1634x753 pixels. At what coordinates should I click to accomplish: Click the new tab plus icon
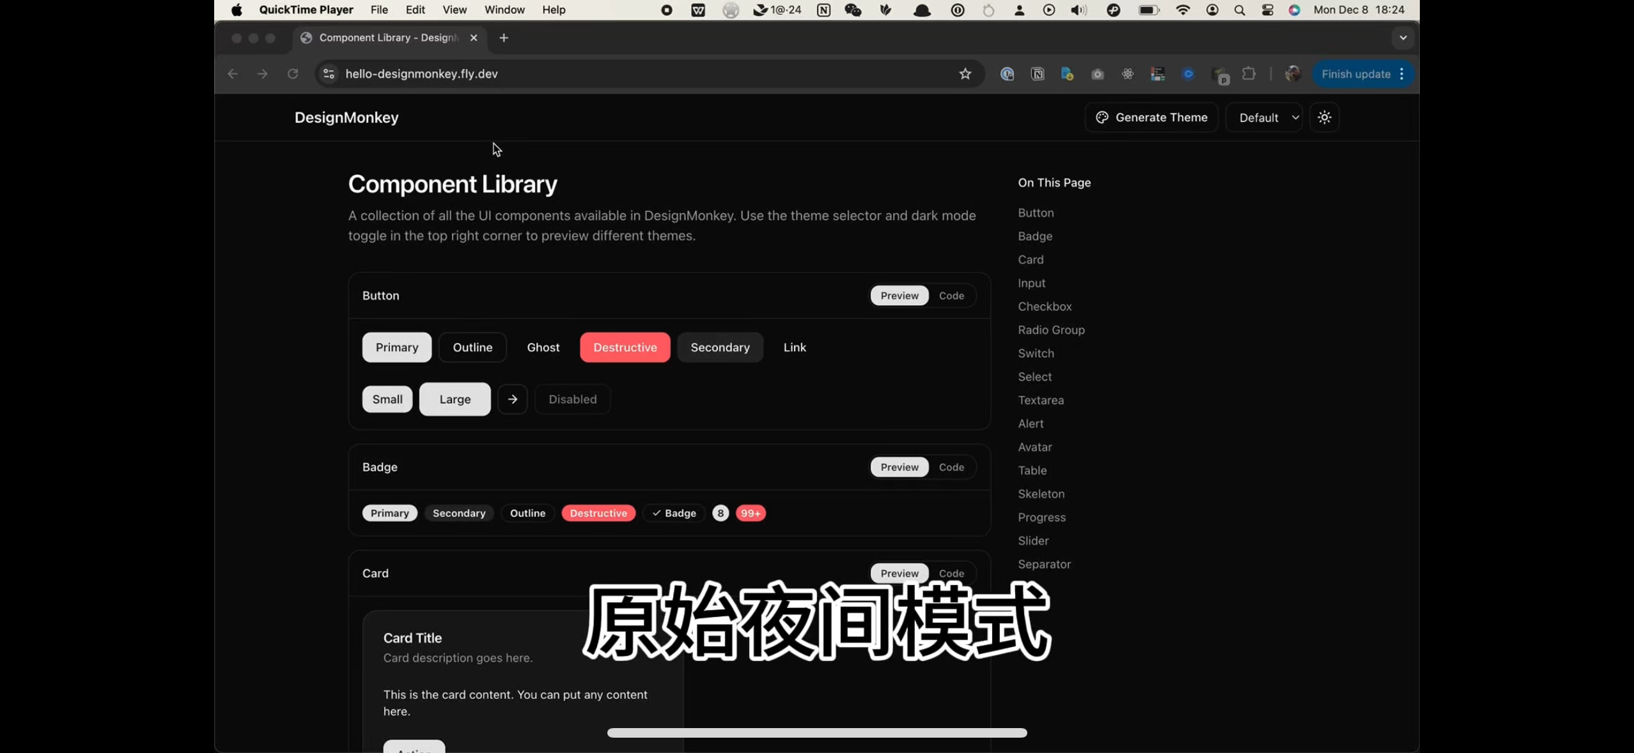tap(504, 38)
